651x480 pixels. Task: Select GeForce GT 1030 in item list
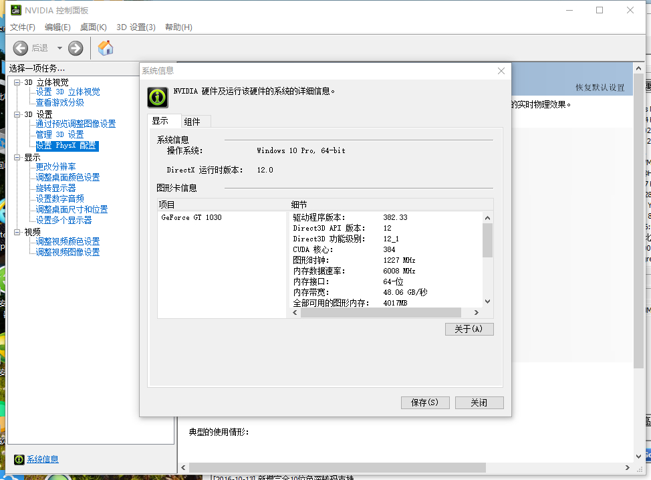(x=191, y=217)
